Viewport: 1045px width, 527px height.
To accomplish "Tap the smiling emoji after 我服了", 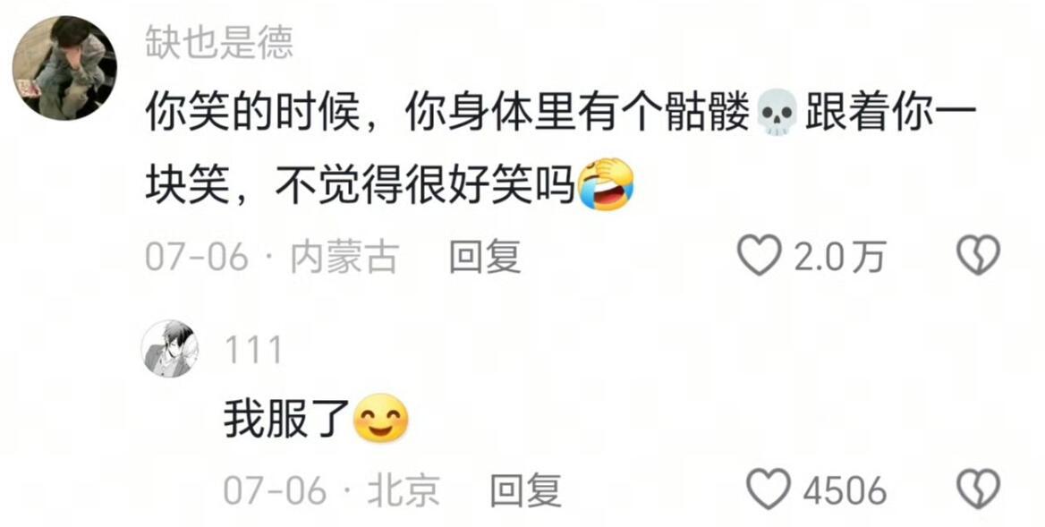I will [x=380, y=419].
